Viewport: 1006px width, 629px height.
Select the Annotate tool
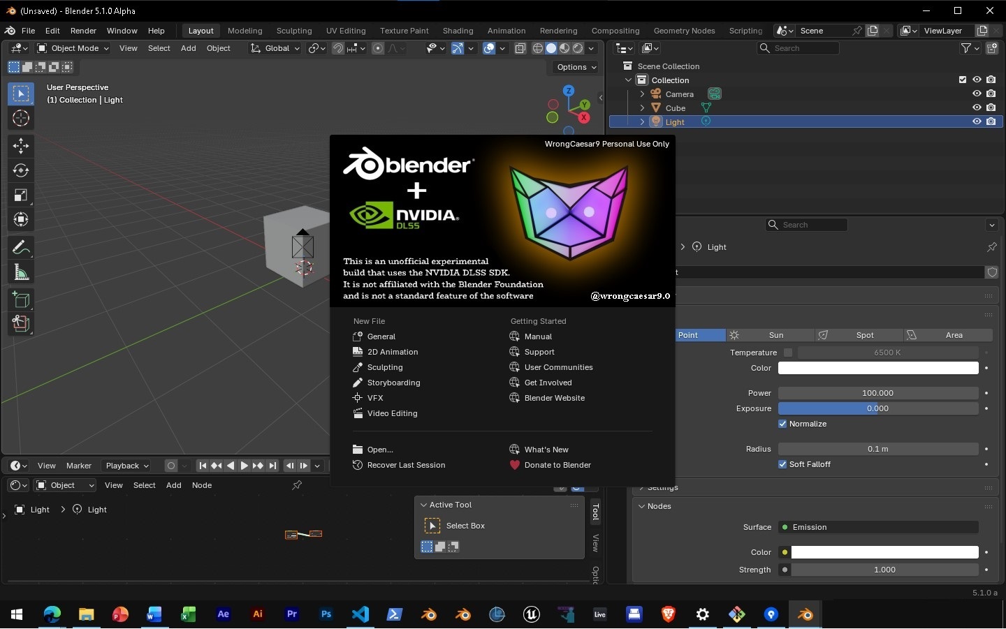pyautogui.click(x=20, y=247)
